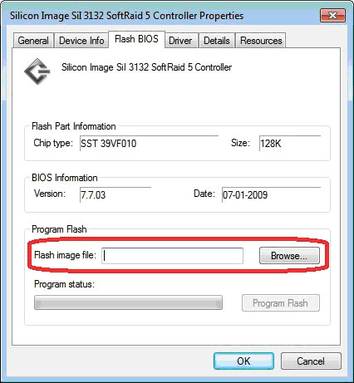Cancel the properties dialog

[311, 361]
